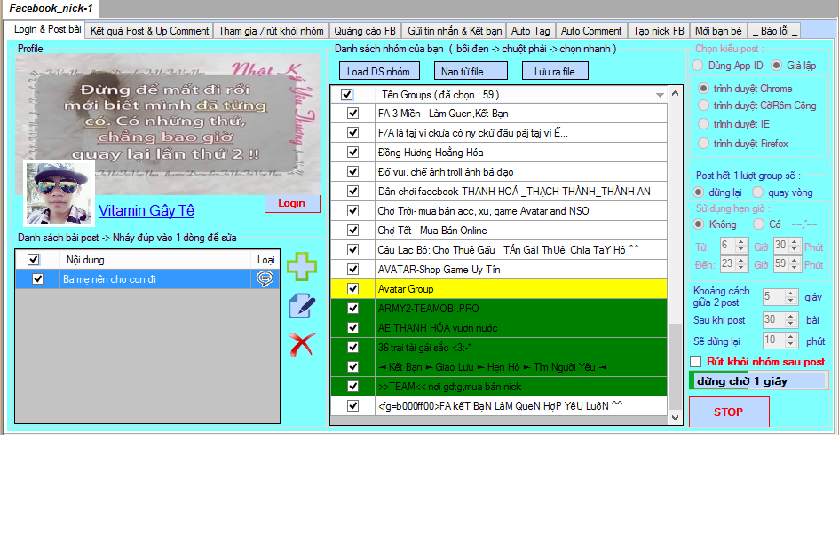Click the red Login button

tap(292, 203)
